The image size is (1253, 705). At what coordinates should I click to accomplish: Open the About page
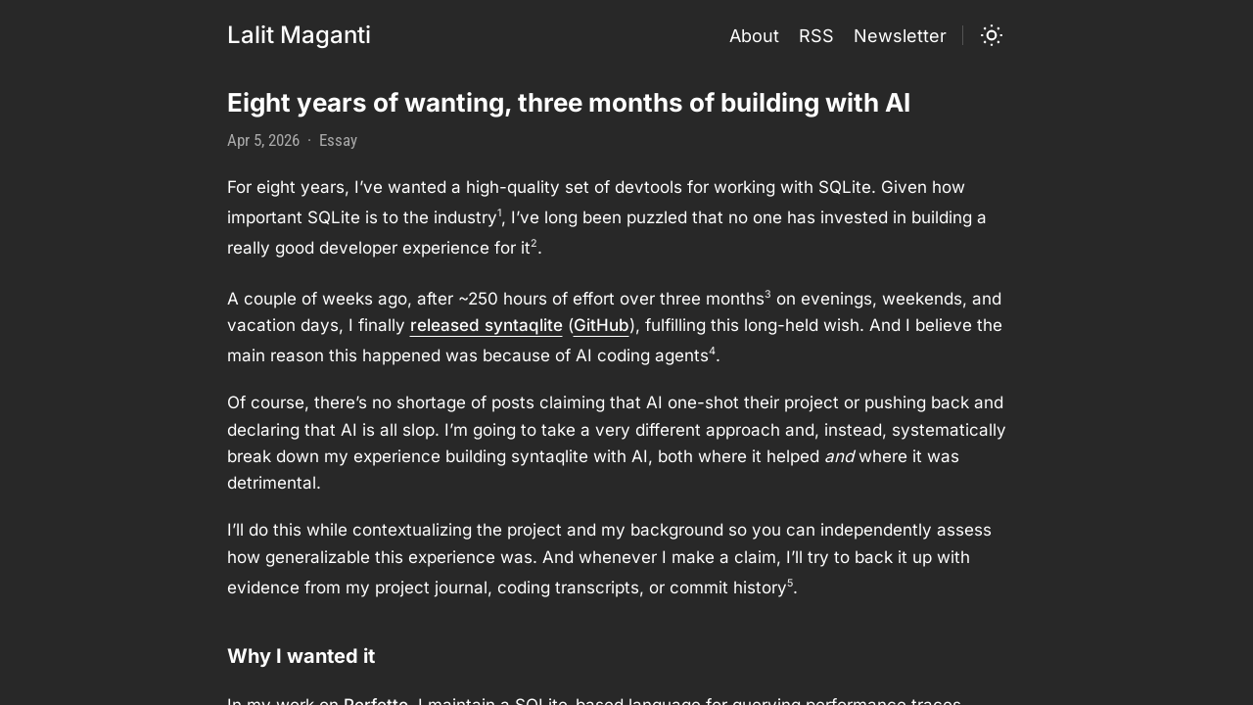pyautogui.click(x=754, y=36)
